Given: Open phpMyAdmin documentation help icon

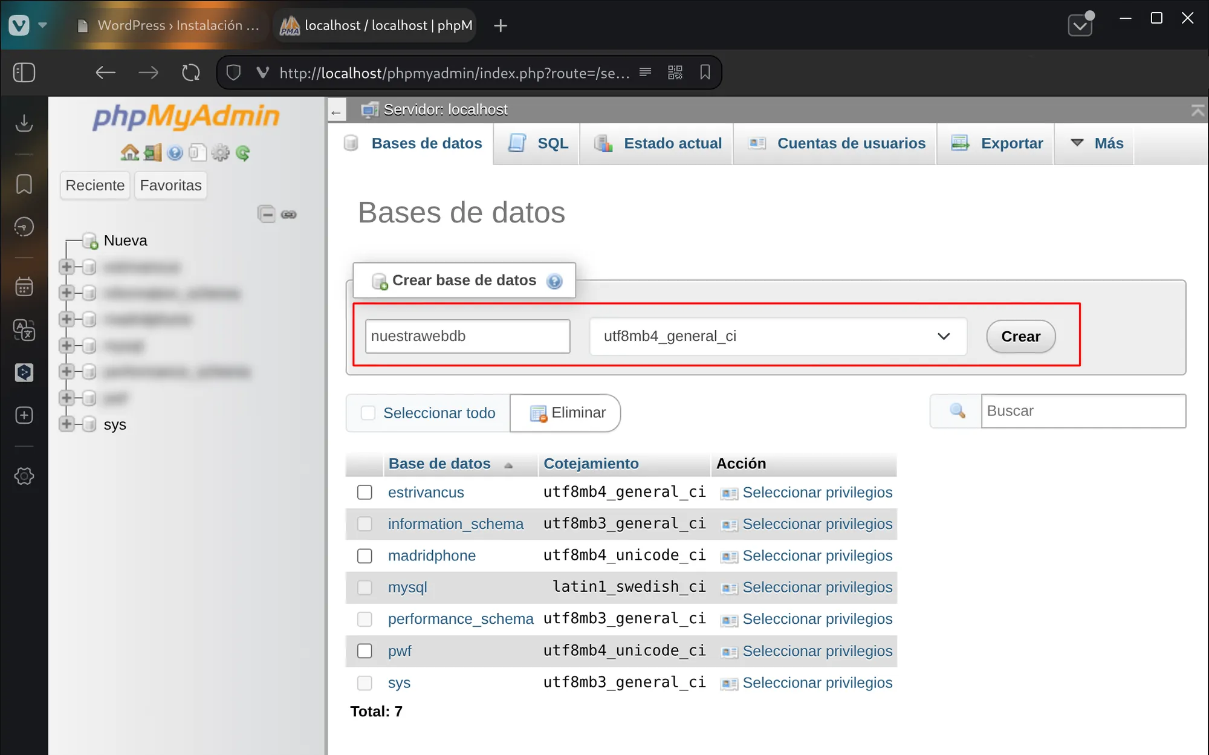Looking at the screenshot, I should point(175,153).
